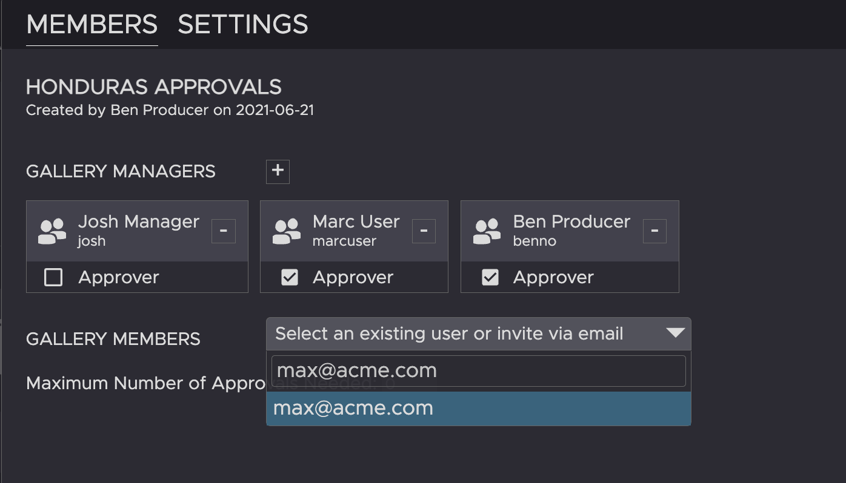The image size is (846, 483).
Task: Click the email search input field
Action: [x=478, y=371]
